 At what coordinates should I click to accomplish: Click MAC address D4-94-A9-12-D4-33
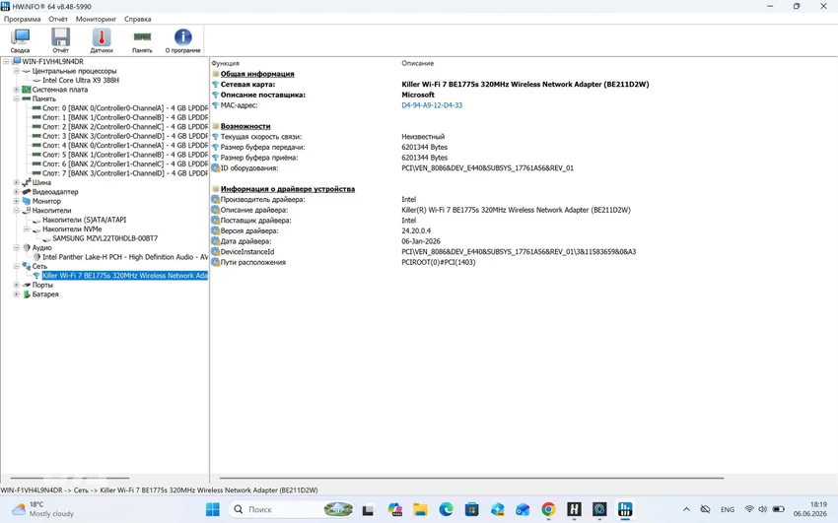click(432, 105)
